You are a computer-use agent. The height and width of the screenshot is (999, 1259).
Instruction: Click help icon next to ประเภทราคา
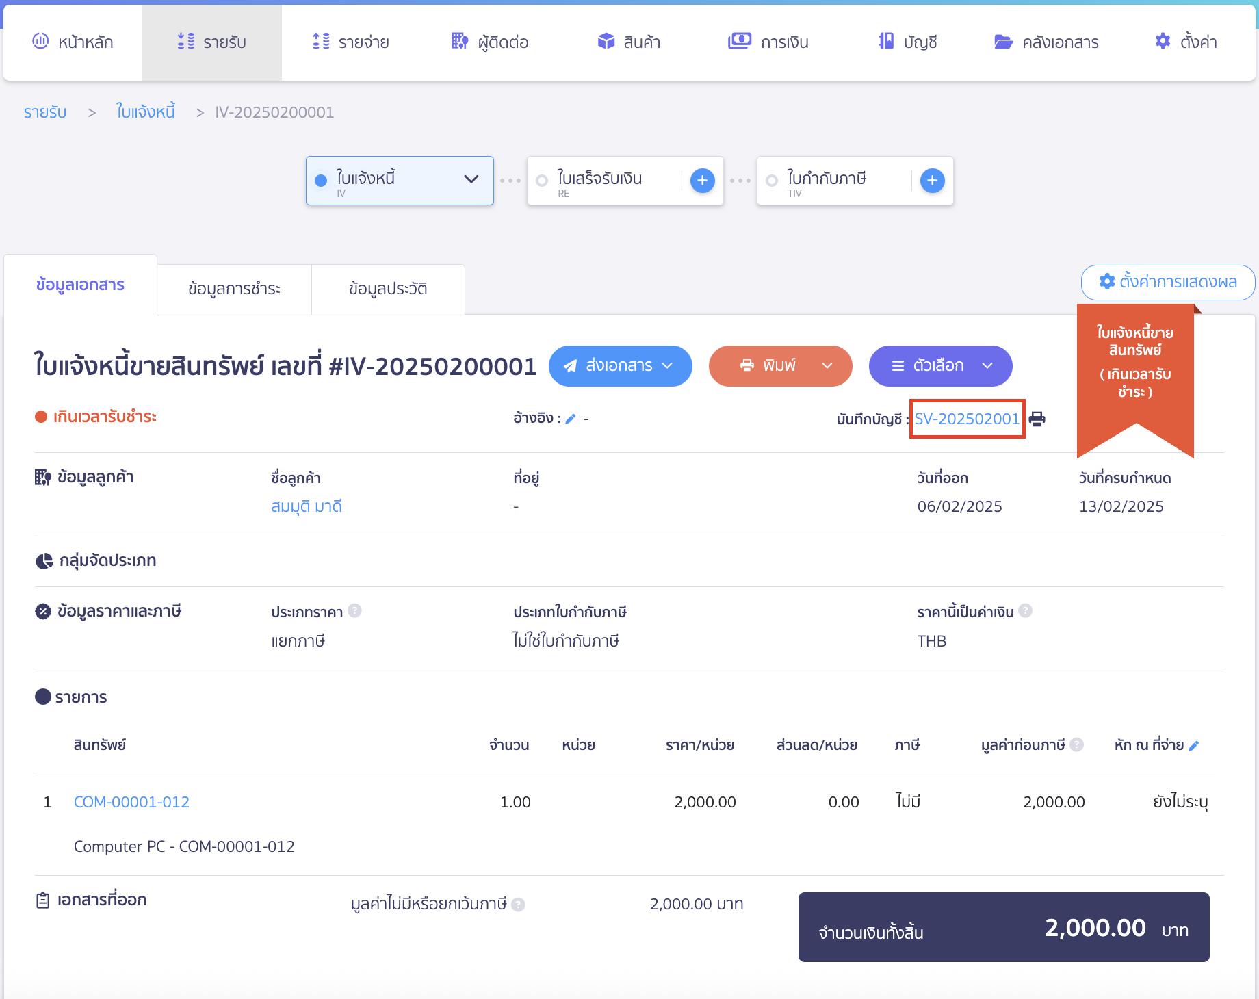(354, 610)
